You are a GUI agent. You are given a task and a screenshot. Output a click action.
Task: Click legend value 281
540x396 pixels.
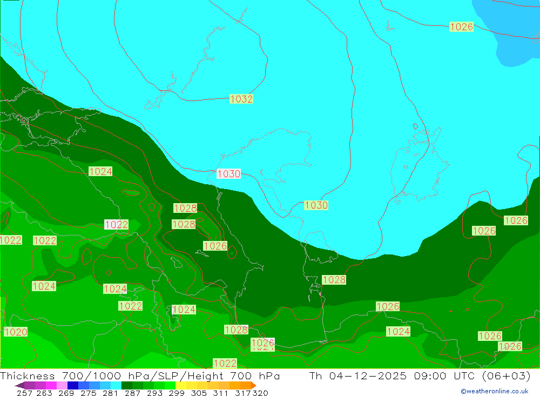(x=110, y=393)
